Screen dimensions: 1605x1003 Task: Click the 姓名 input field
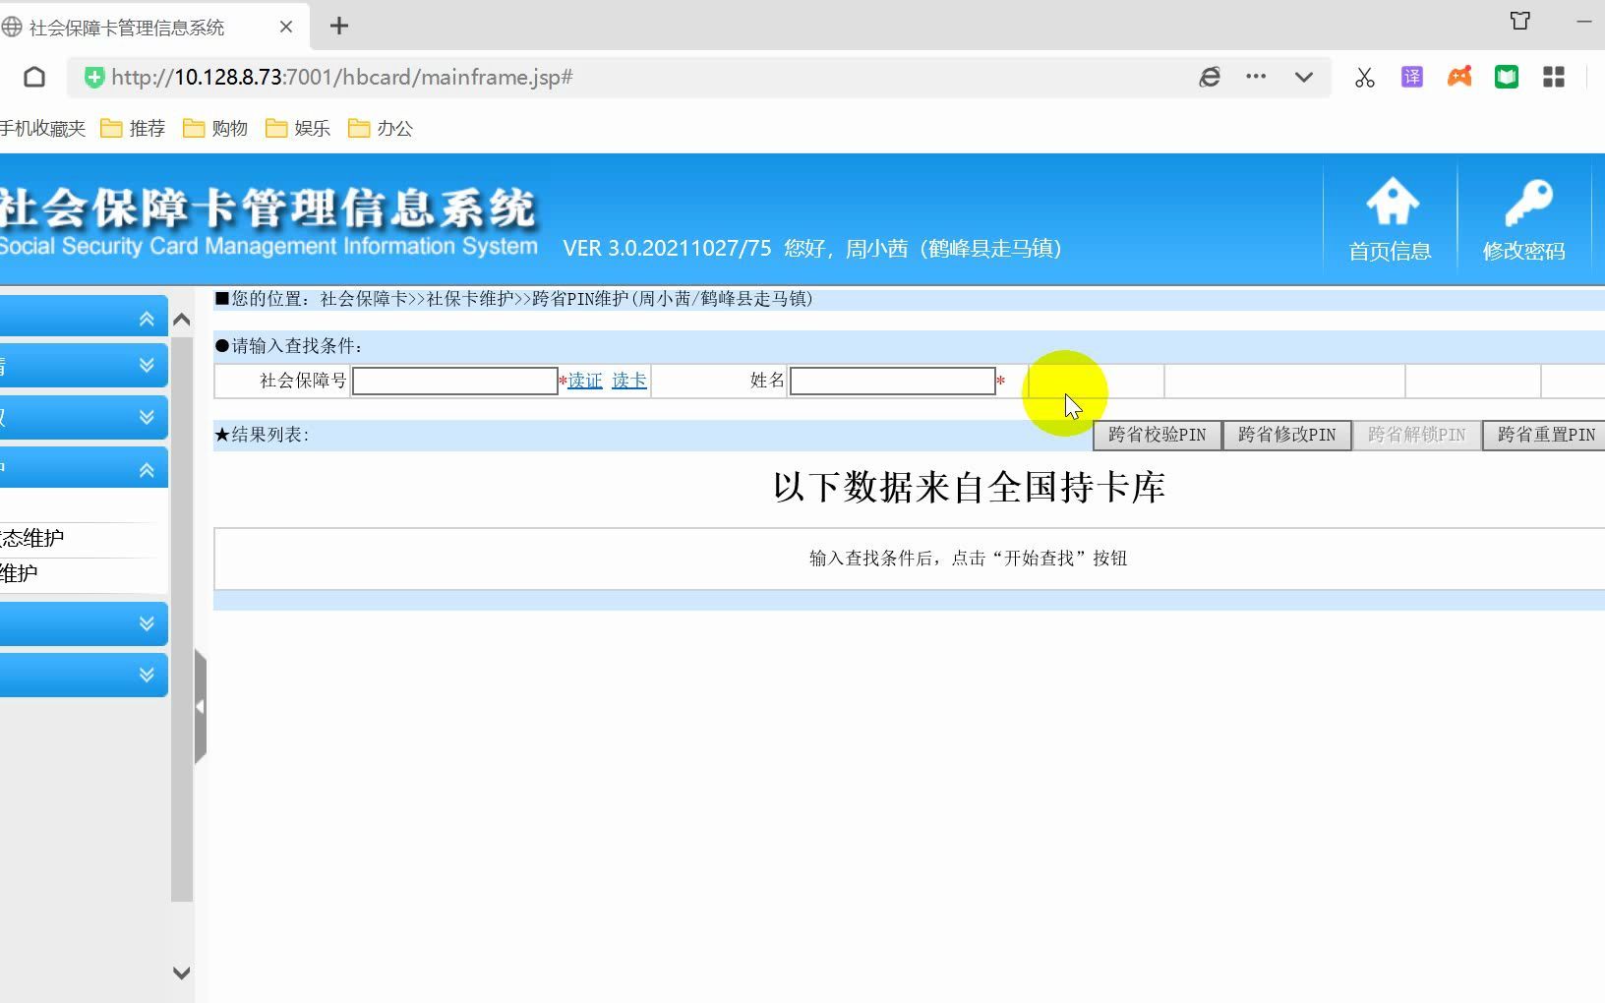891,381
